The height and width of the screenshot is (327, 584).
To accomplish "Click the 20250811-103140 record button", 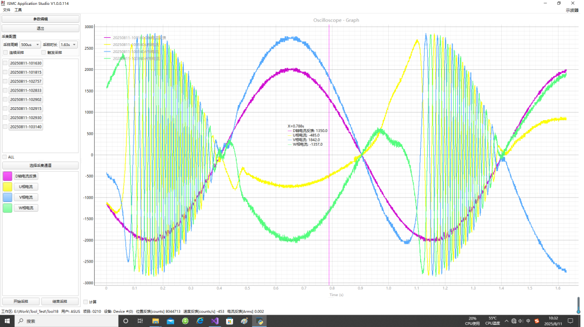I will coord(26,127).
